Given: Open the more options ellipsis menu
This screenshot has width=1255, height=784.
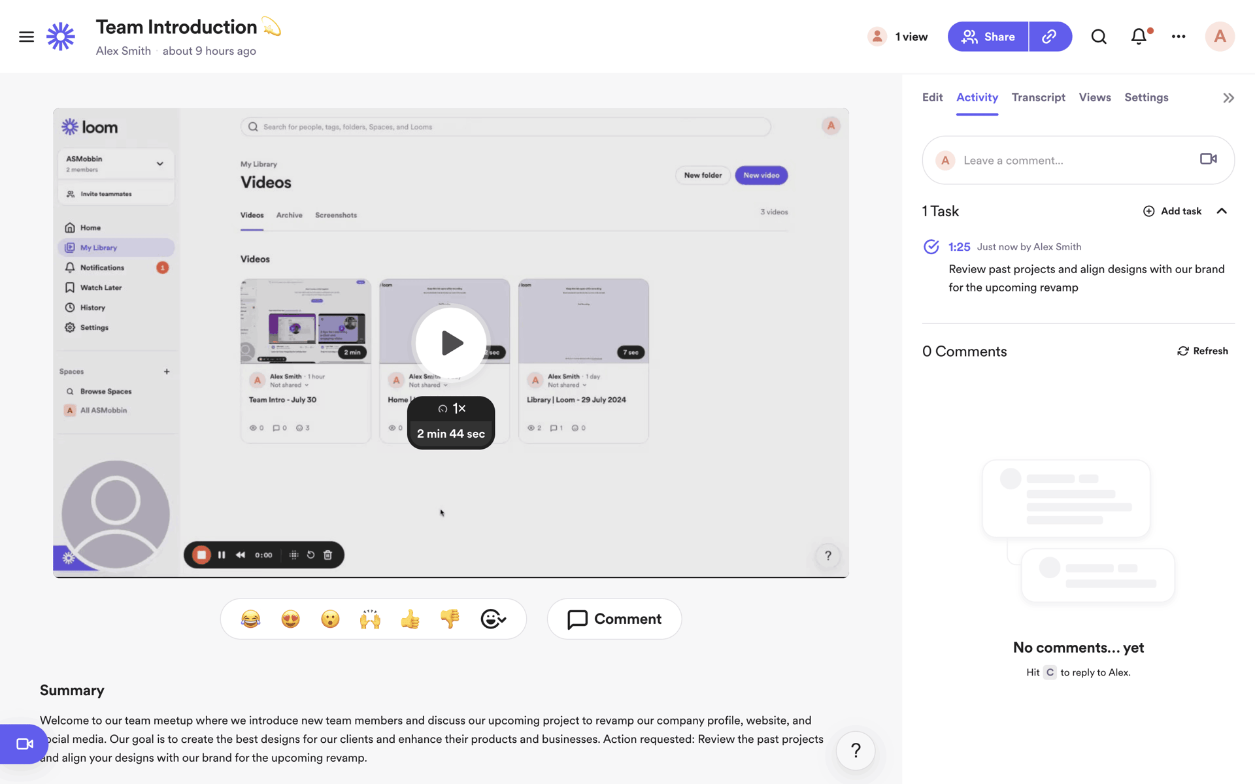Looking at the screenshot, I should (x=1179, y=37).
